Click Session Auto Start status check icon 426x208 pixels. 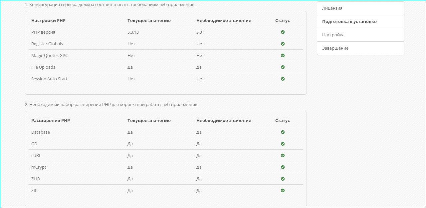tap(283, 79)
